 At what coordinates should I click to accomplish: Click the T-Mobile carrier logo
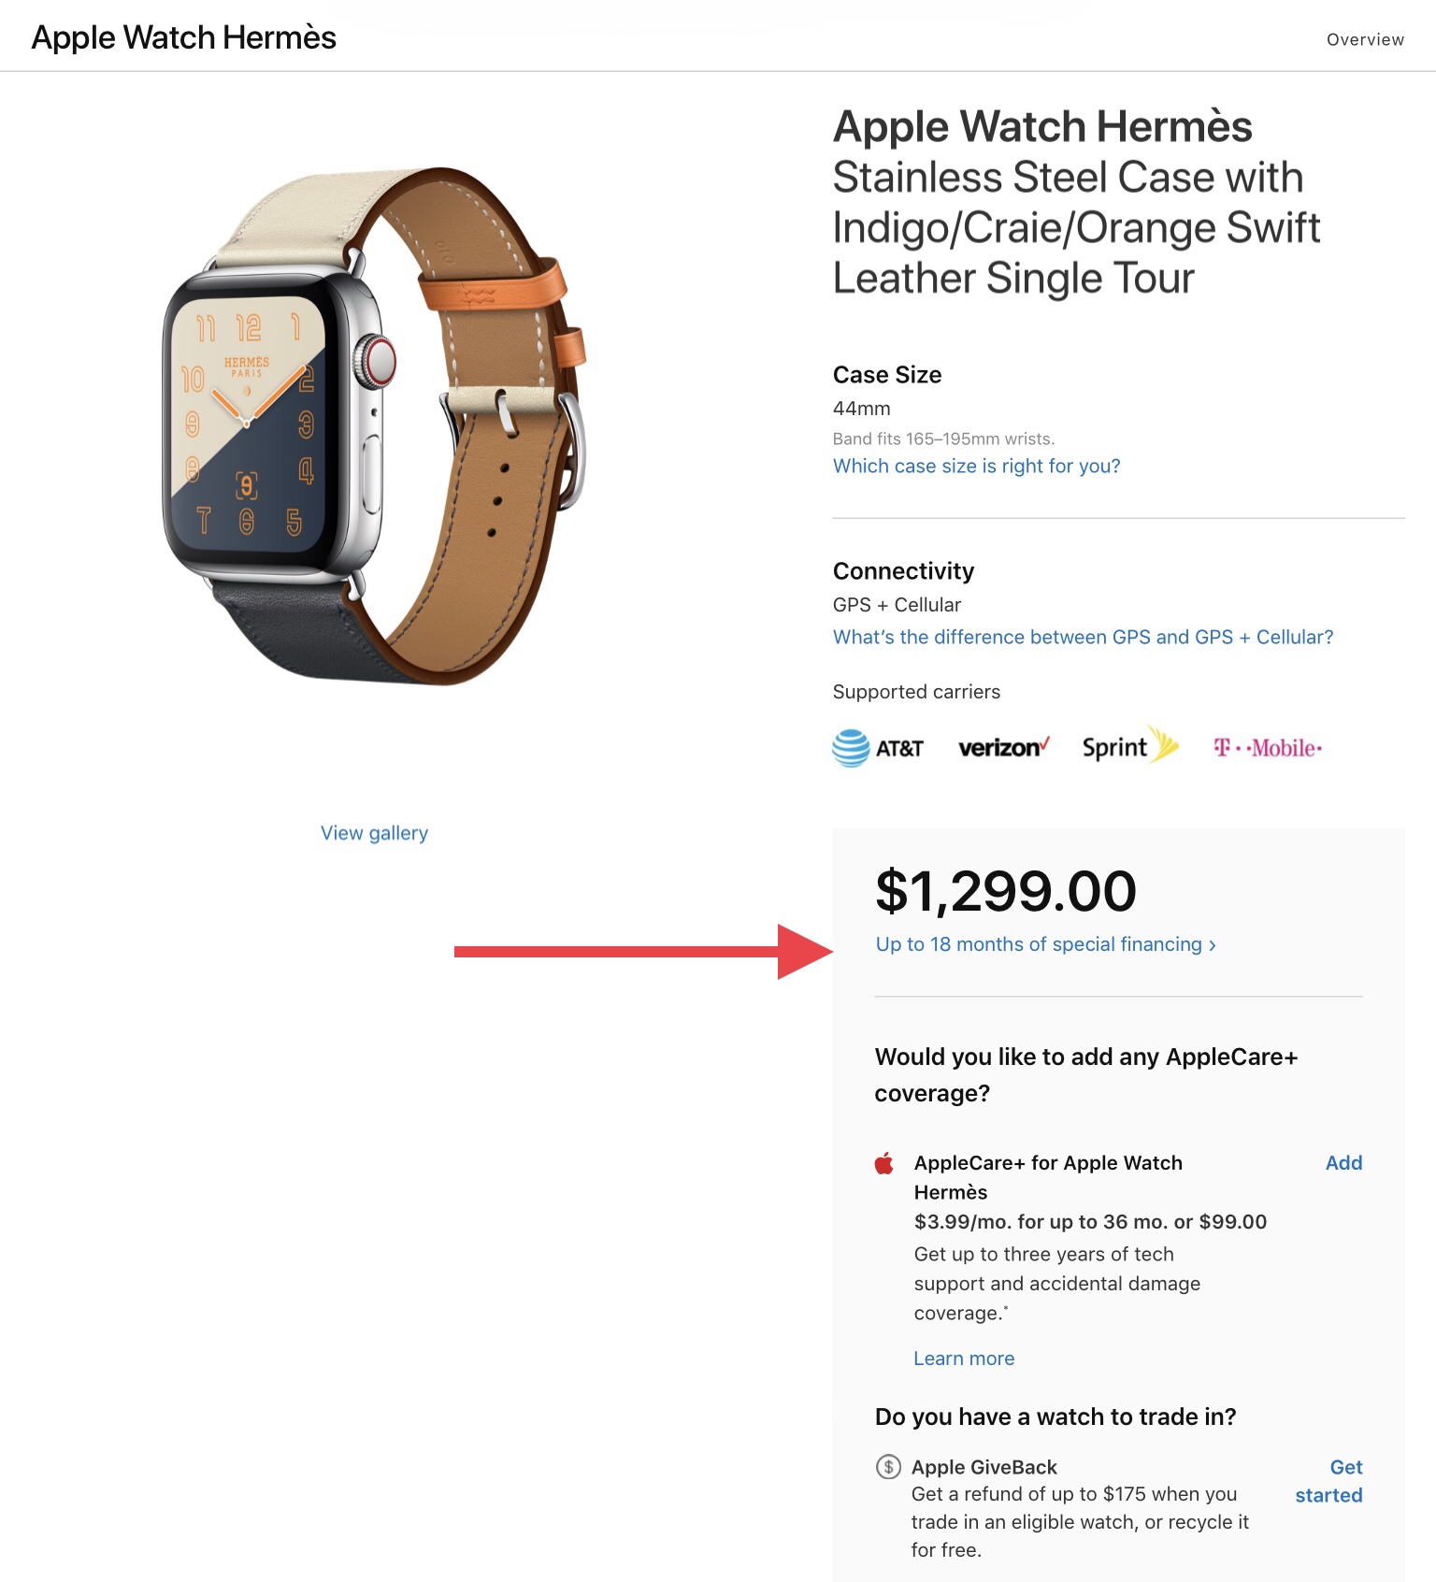click(x=1268, y=748)
